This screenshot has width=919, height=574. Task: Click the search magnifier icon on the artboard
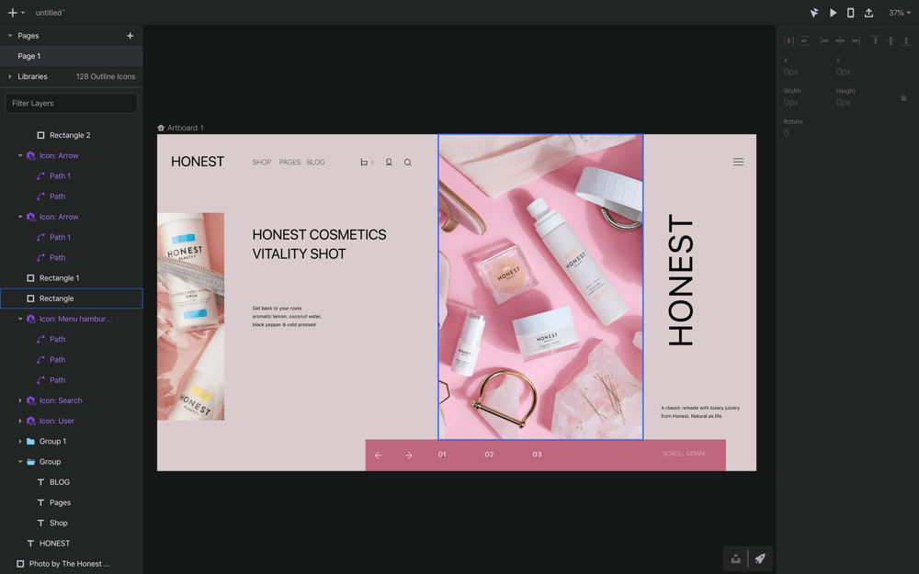[x=407, y=163]
